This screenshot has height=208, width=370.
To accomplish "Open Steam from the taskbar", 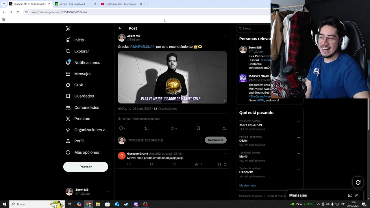I will click(x=126, y=204).
